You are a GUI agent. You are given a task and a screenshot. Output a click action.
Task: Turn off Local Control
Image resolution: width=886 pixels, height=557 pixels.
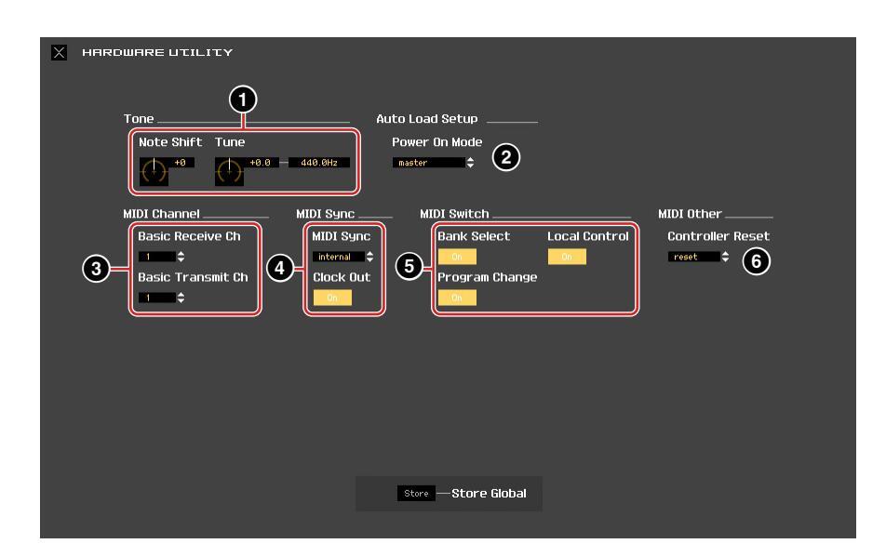pyautogui.click(x=566, y=257)
